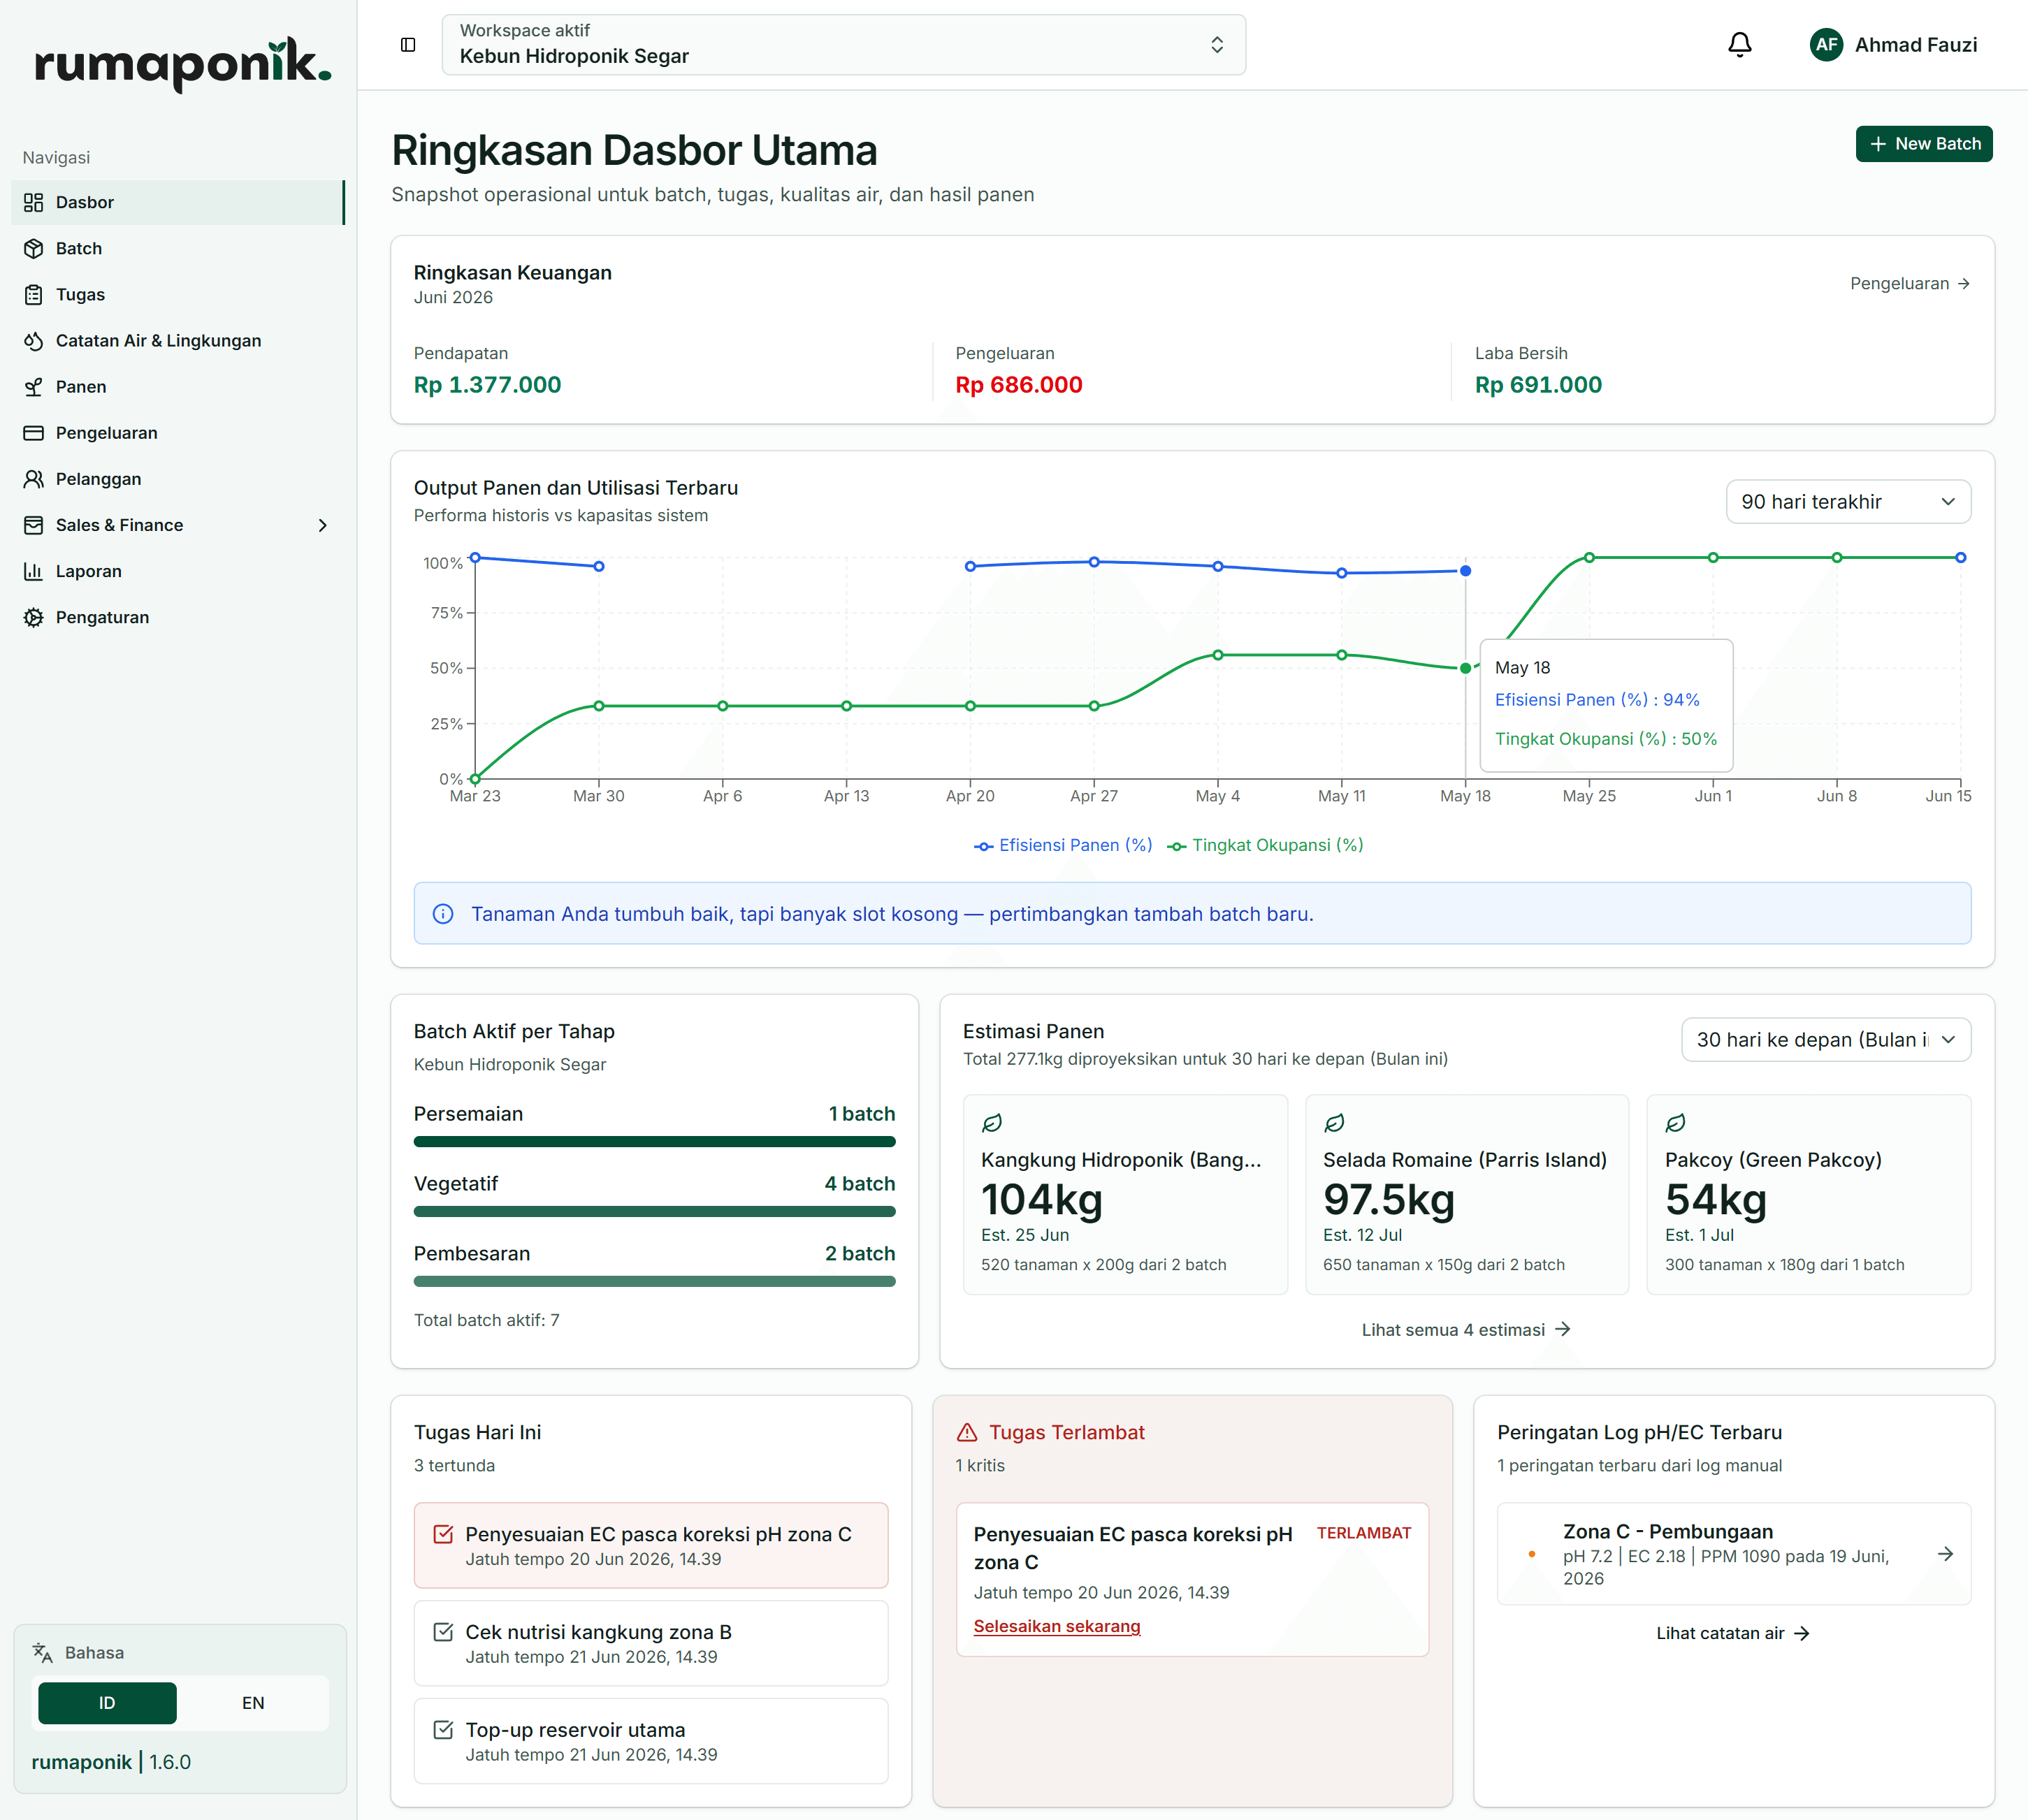Click the Persemaian progress bar
This screenshot has height=1820, width=2028.
coord(654,1142)
